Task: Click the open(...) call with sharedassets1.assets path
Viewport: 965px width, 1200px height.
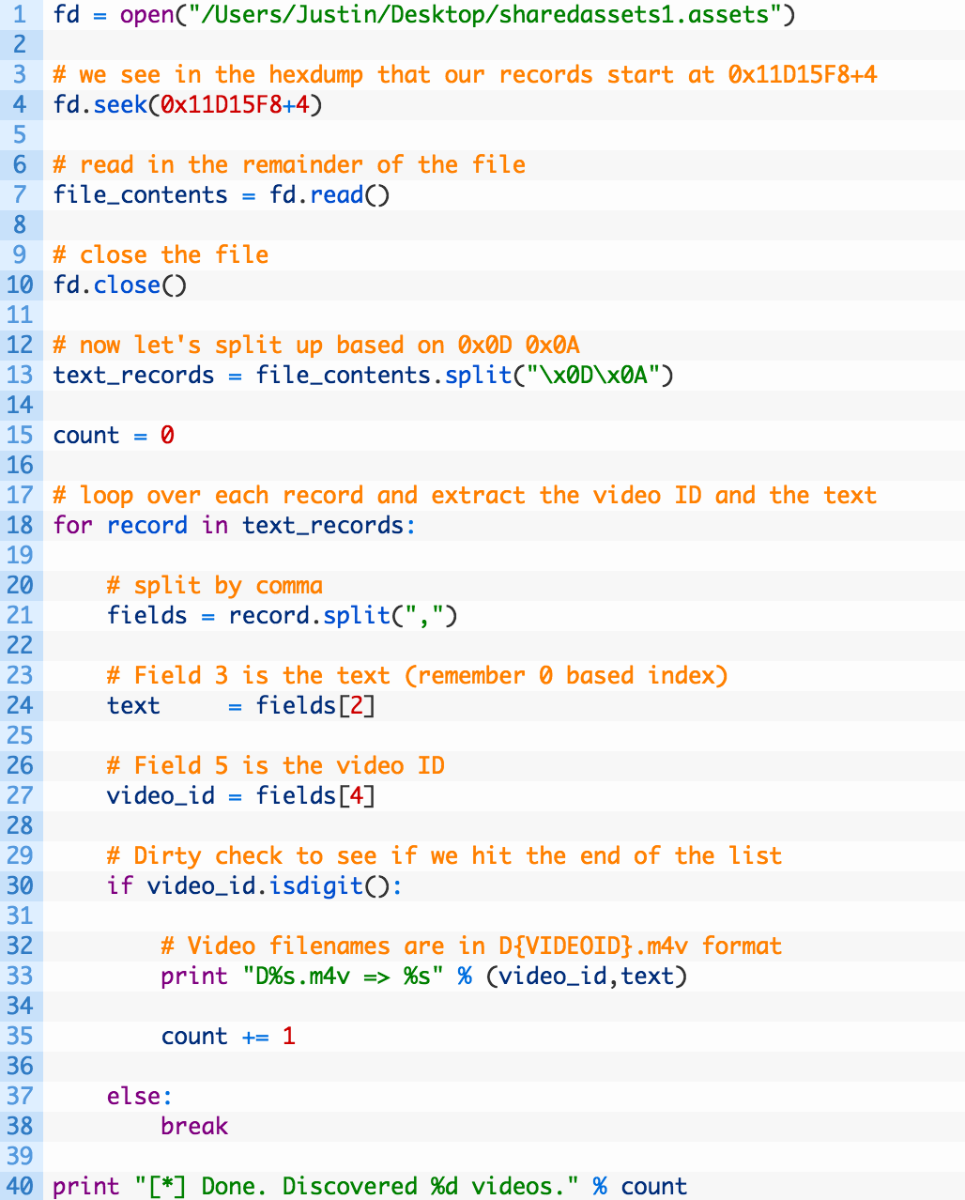Action: coord(457,15)
